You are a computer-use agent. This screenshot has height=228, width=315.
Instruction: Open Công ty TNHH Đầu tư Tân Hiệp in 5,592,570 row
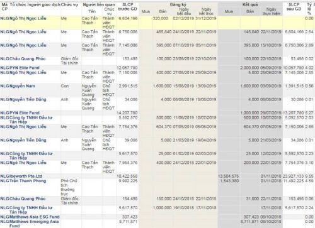31,119
